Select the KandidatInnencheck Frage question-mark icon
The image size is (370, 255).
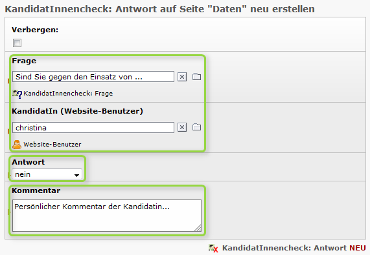(x=17, y=94)
